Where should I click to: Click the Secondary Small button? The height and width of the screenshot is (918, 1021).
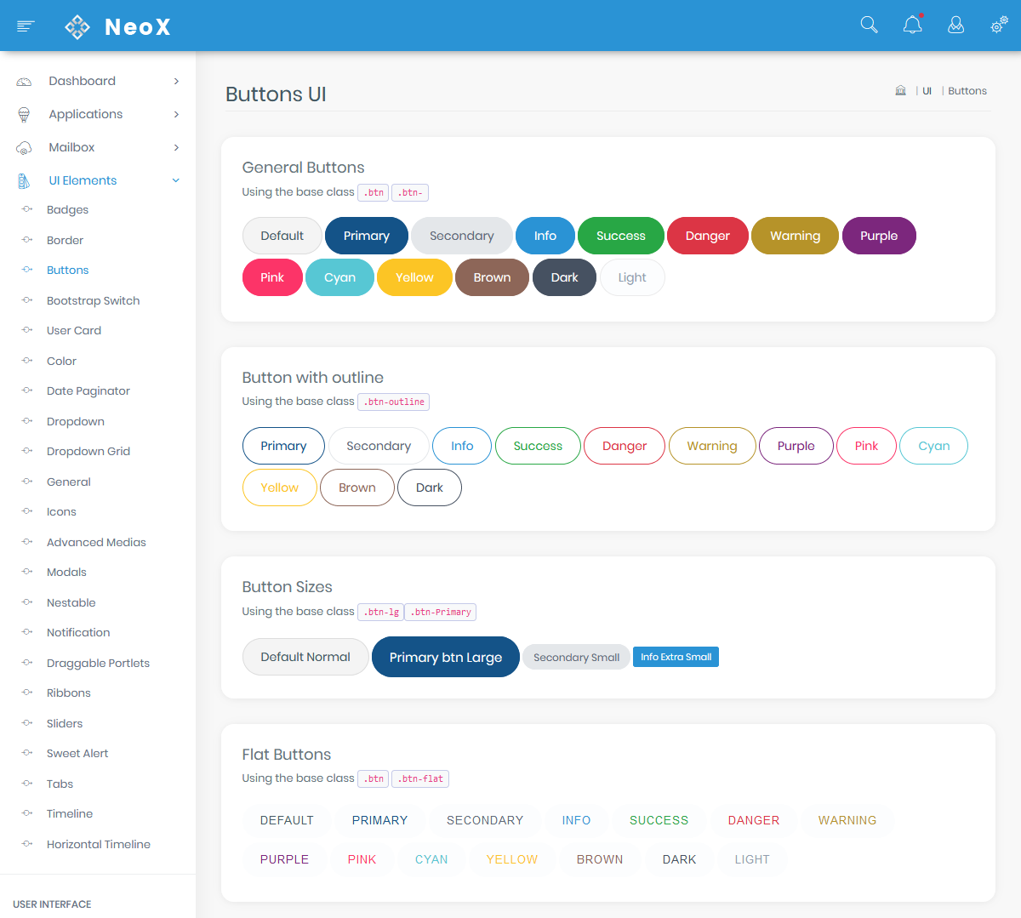click(x=577, y=657)
